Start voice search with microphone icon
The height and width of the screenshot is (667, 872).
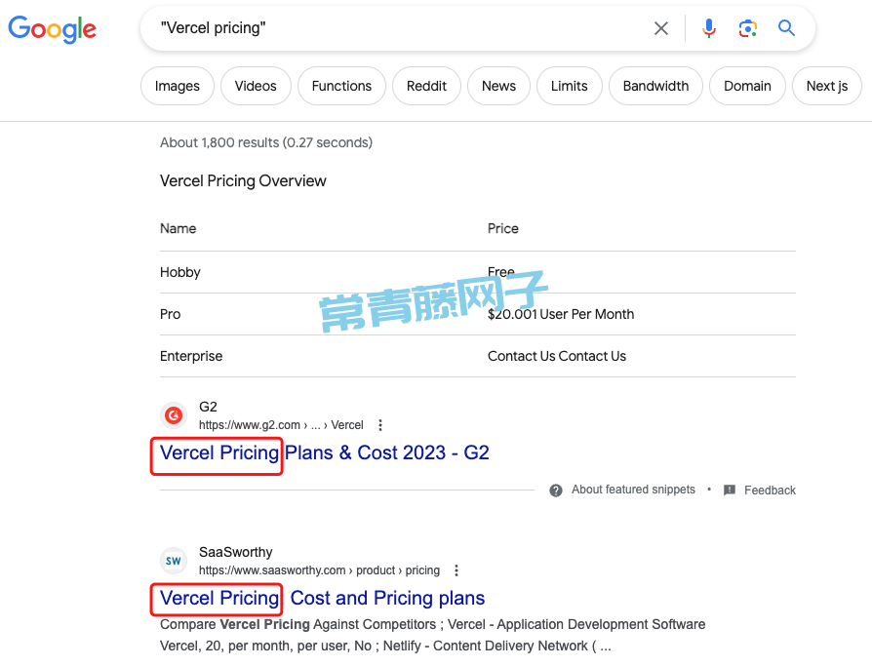(708, 28)
